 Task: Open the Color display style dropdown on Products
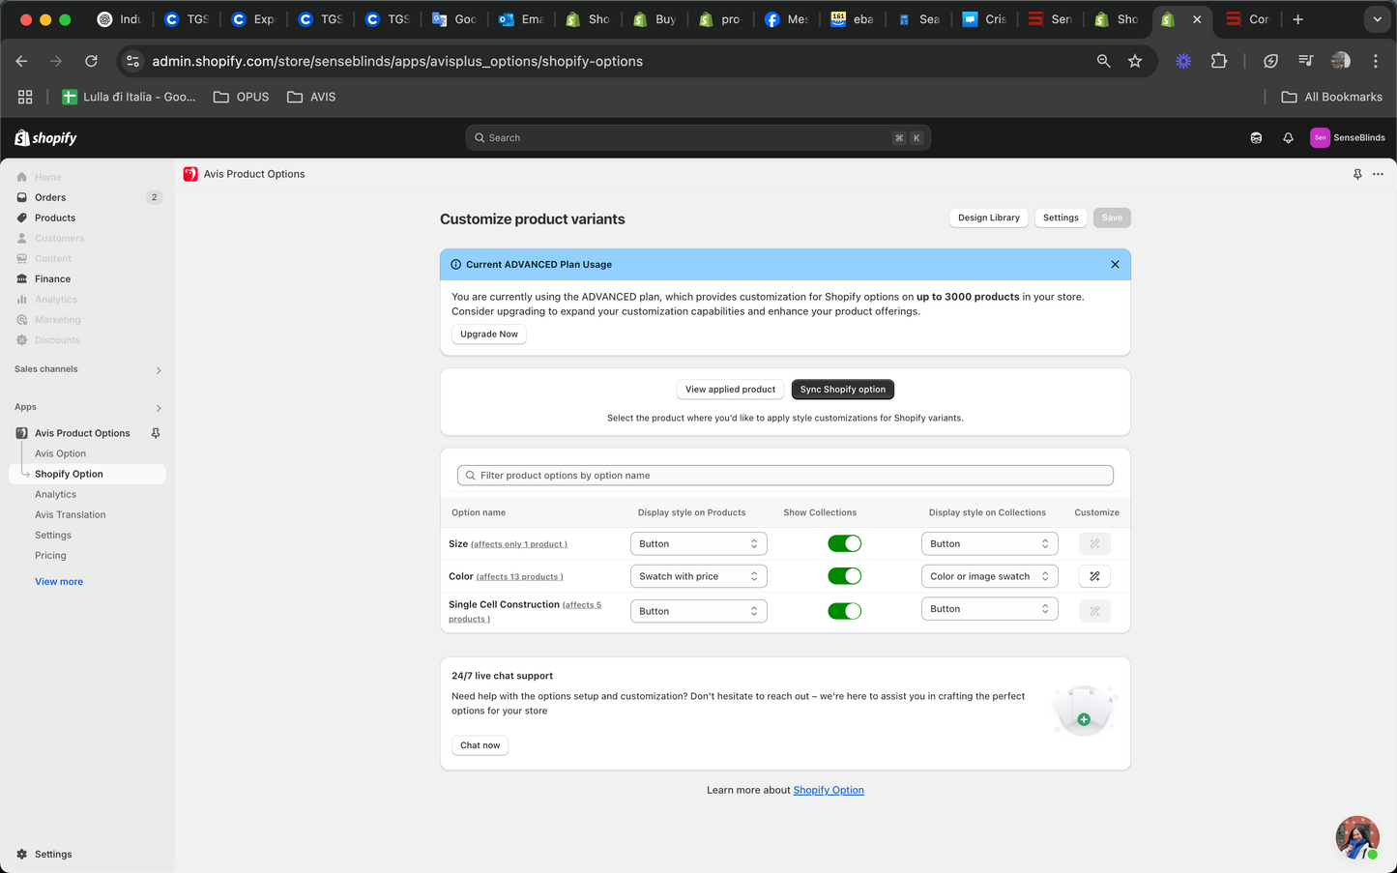tap(698, 576)
